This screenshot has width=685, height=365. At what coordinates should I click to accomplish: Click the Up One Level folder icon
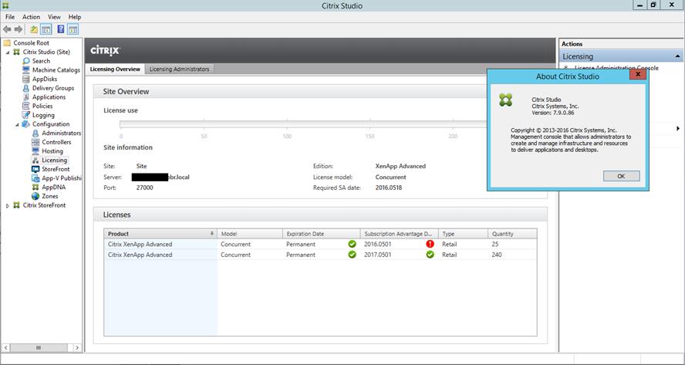pos(34,29)
